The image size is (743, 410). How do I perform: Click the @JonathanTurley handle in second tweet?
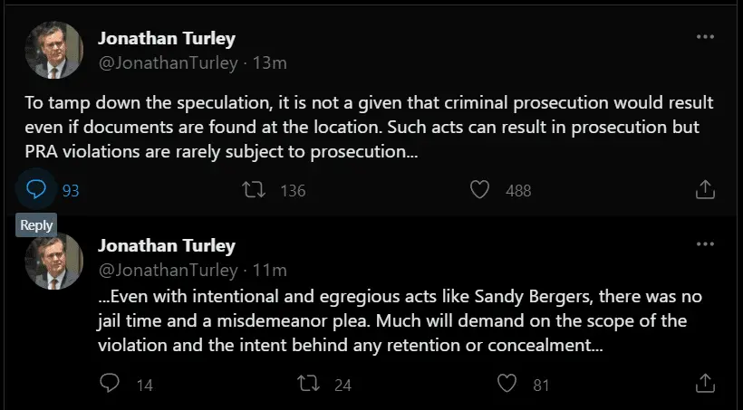coord(168,270)
